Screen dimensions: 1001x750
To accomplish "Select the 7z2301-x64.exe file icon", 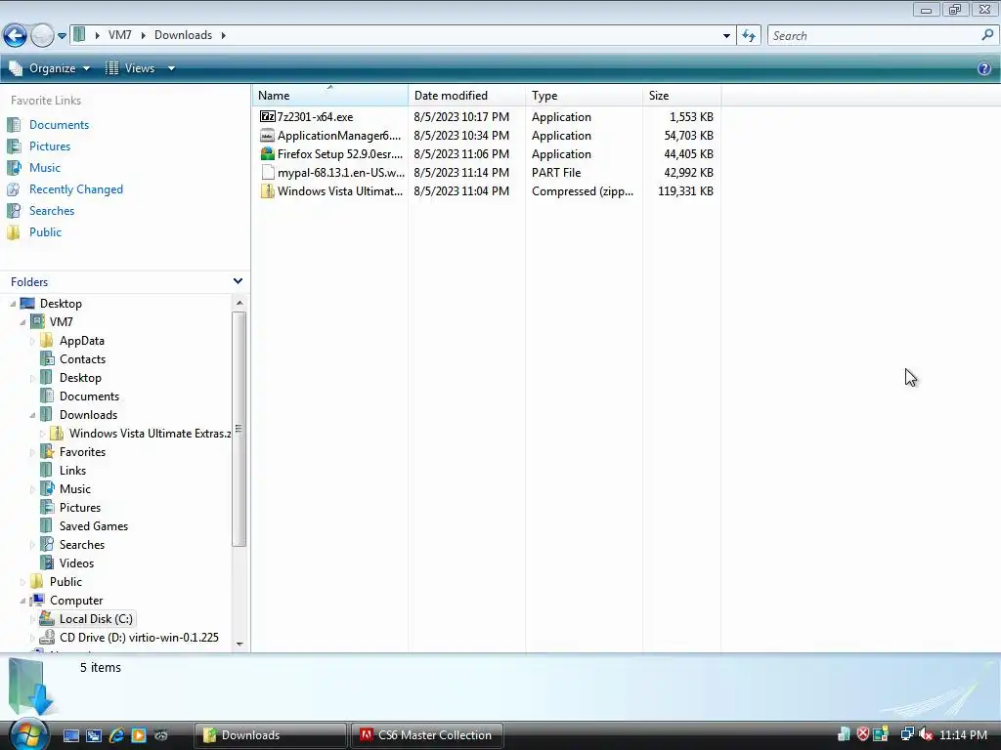I will click(x=268, y=117).
